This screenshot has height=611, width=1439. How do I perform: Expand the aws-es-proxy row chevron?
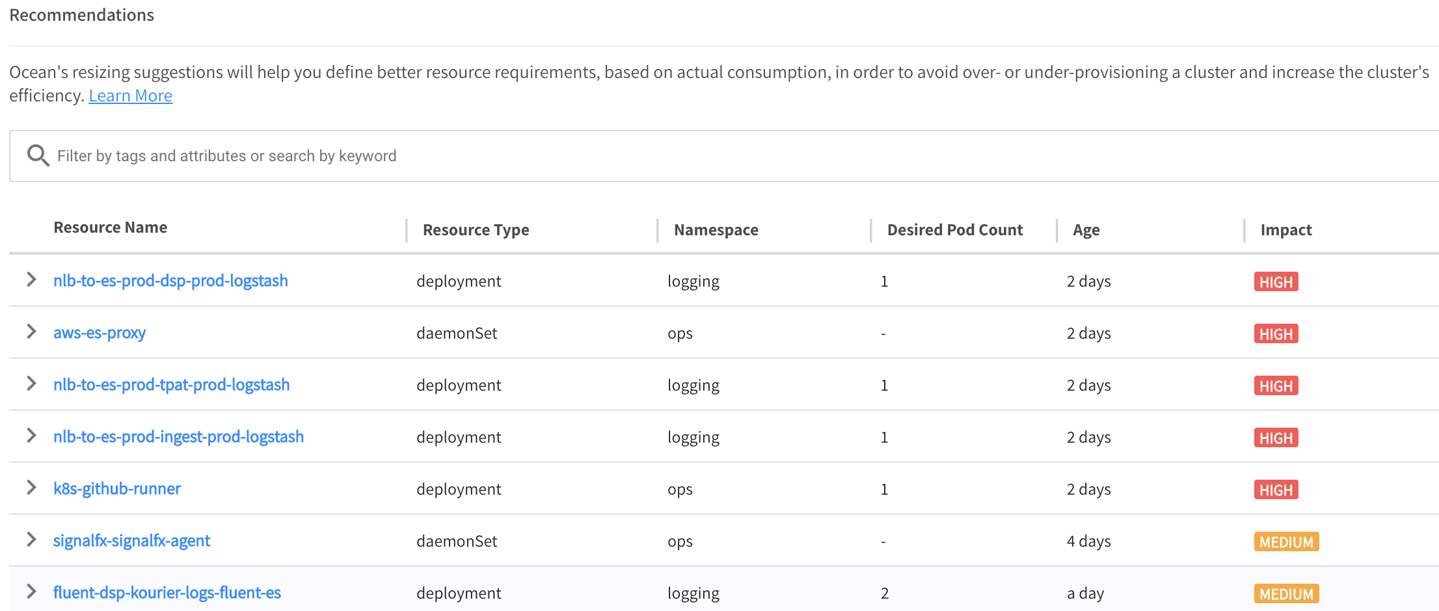click(x=31, y=331)
